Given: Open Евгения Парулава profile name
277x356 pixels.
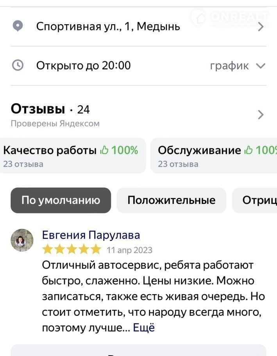Looking at the screenshot, I should (x=91, y=235).
